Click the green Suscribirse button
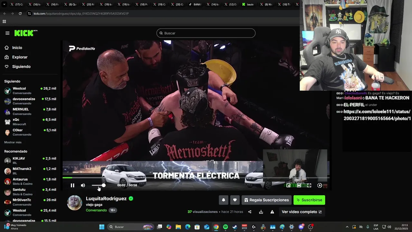 pyautogui.click(x=309, y=200)
